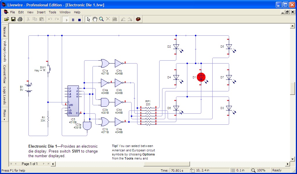Screen dimensions: 297x174
Task: Switch to the Normal display tab
Action: (x=5, y=32)
